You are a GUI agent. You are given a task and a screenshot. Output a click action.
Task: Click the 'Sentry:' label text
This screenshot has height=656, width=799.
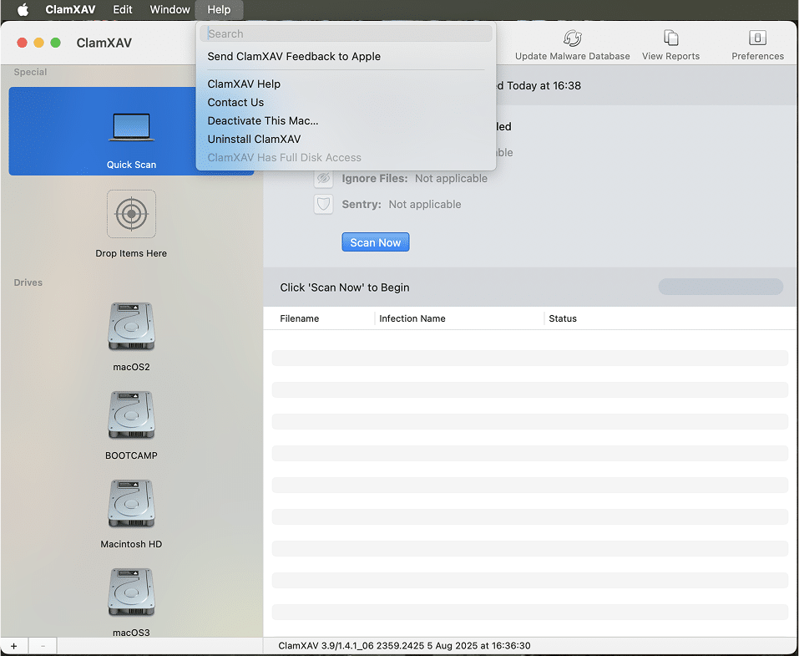[x=362, y=205]
